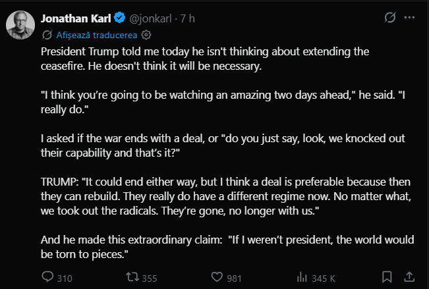Click the Afișează traducerea link
This screenshot has width=429, height=289.
pyautogui.click(x=96, y=34)
